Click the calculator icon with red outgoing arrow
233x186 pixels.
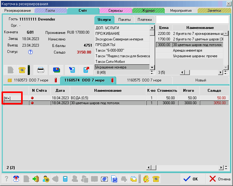point(86,70)
